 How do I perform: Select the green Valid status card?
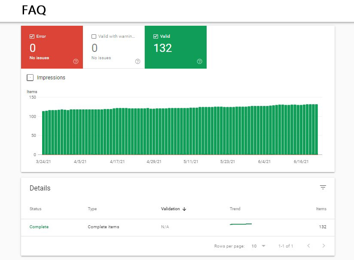tap(175, 47)
